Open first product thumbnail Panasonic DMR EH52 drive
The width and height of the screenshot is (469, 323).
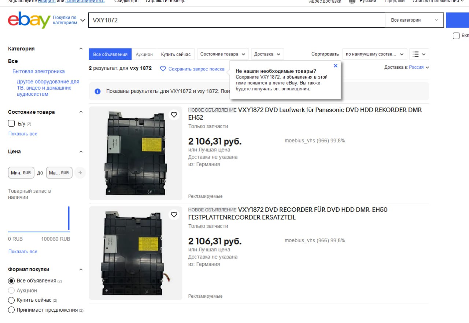click(x=136, y=153)
